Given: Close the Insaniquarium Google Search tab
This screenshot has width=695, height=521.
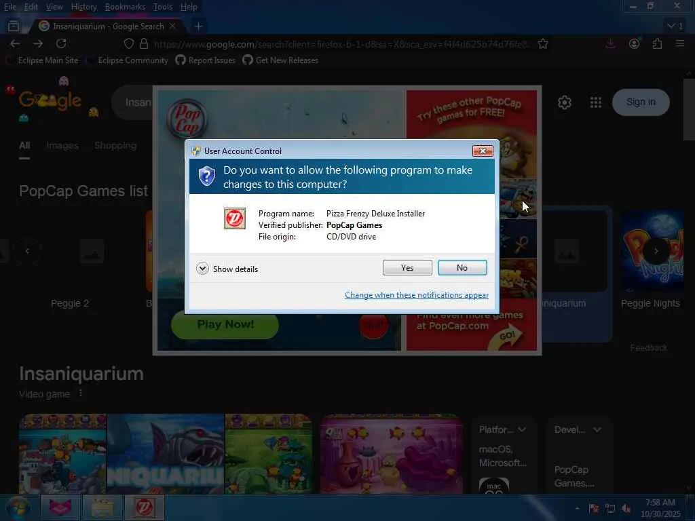Looking at the screenshot, I should tap(173, 26).
